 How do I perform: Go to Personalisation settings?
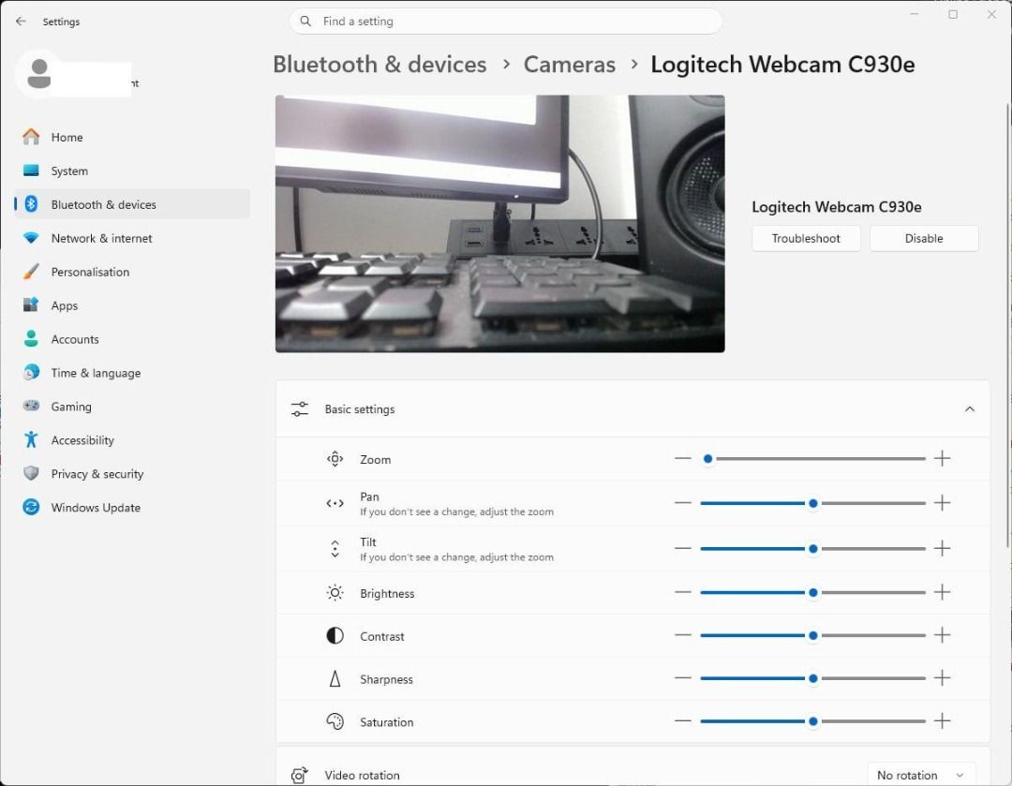pyautogui.click(x=132, y=272)
